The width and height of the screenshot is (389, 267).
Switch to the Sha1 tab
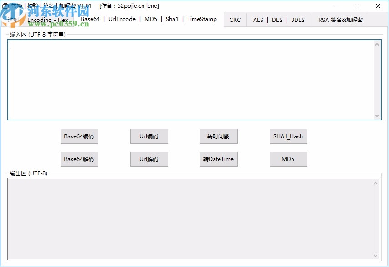coord(172,20)
